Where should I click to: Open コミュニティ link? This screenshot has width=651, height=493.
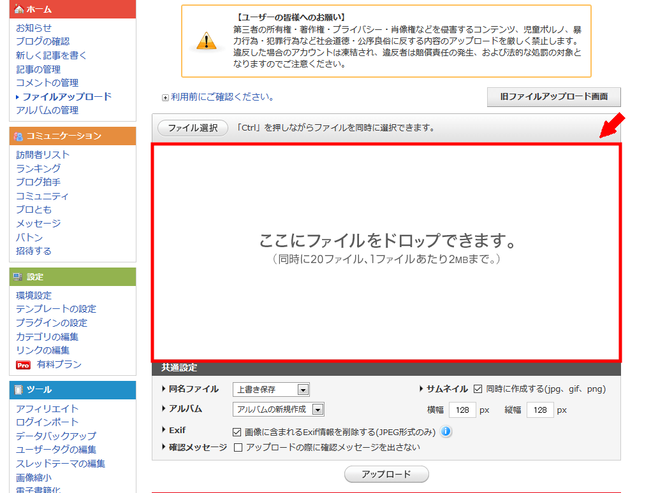tap(42, 196)
